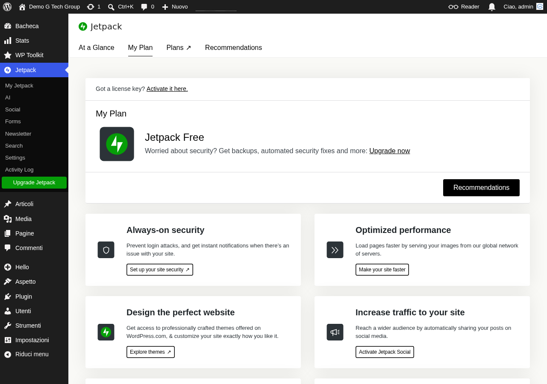Click the large Jetpack Free plan logo
Image resolution: width=547 pixels, height=384 pixels.
point(117,144)
